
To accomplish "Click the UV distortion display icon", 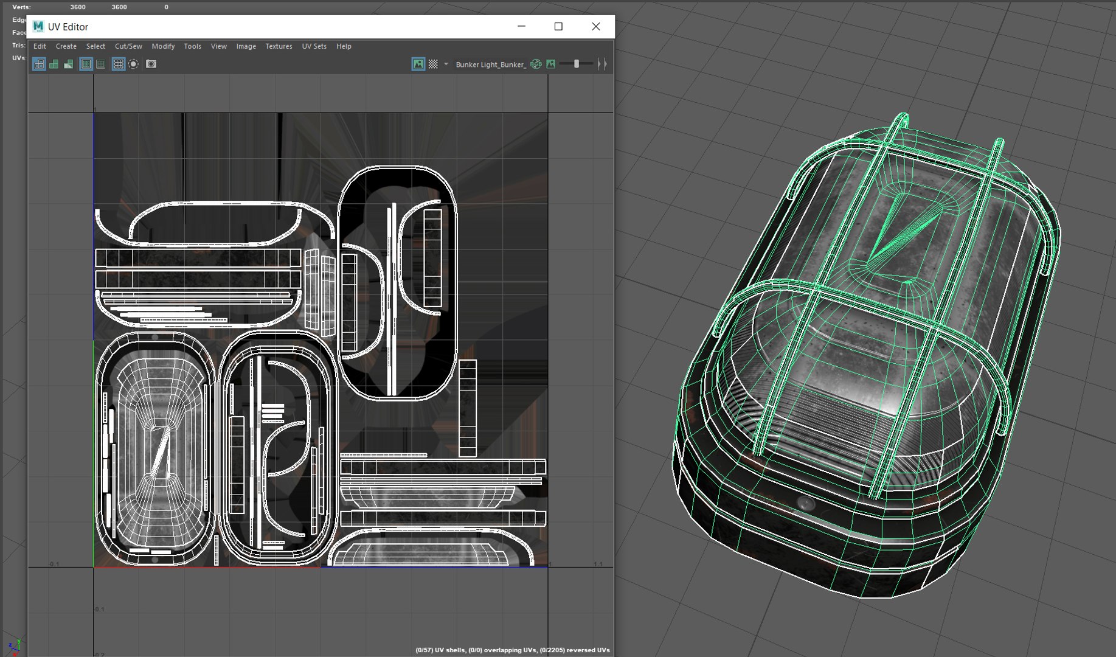I will 69,64.
